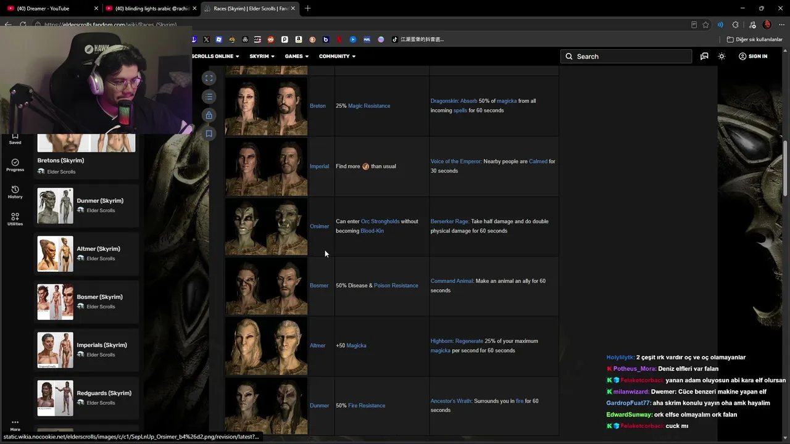This screenshot has height=444, width=790.
Task: Follow the Magic Resistance link
Action: pyautogui.click(x=369, y=106)
